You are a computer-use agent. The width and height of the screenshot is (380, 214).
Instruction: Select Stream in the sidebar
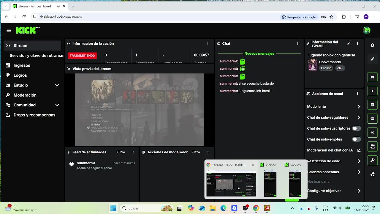coord(33,45)
